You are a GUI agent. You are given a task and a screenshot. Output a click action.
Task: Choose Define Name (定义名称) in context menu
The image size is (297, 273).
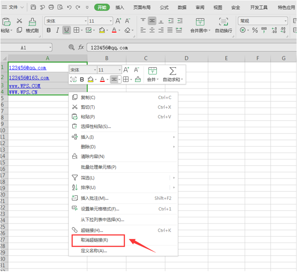pos(123,251)
